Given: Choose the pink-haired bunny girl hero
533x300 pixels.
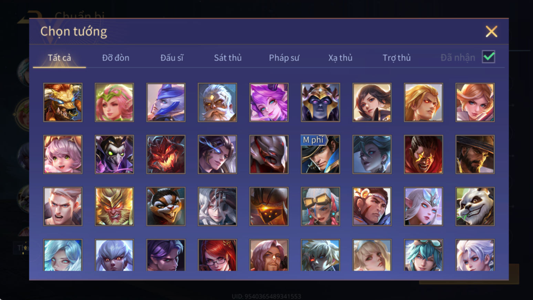Looking at the screenshot, I should 63,154.
